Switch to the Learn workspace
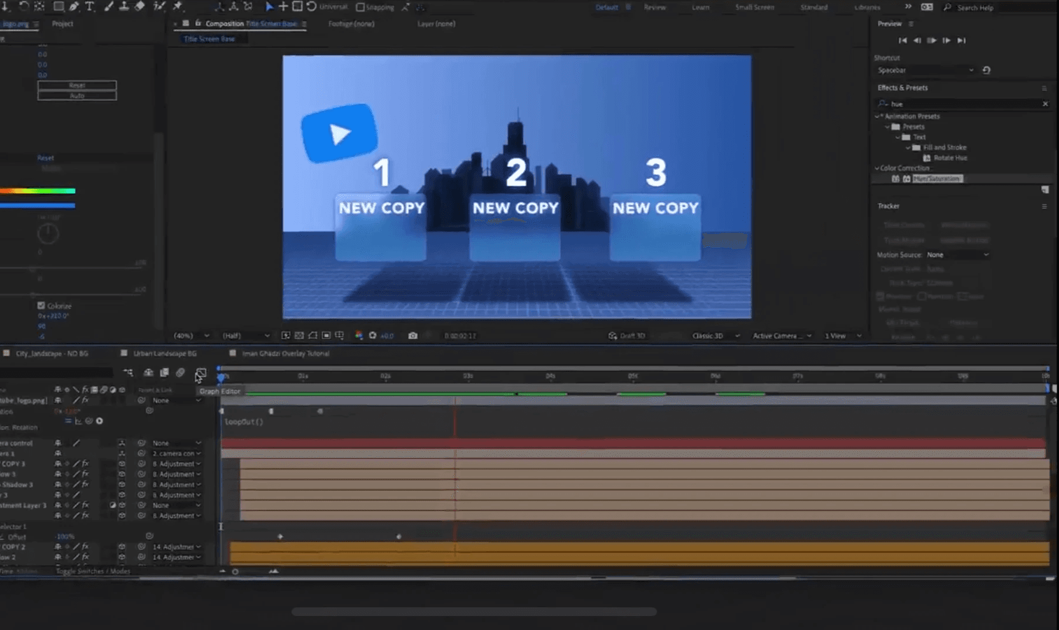The image size is (1059, 630). [x=701, y=8]
